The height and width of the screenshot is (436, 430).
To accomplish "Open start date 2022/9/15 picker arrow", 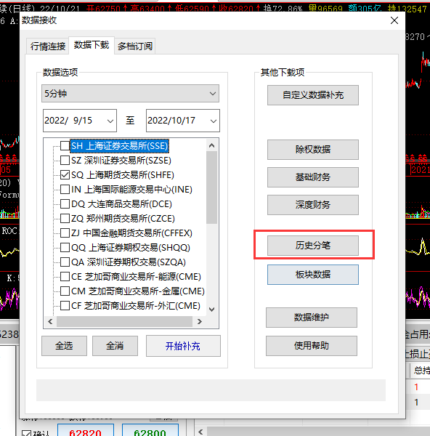I will coord(110,121).
